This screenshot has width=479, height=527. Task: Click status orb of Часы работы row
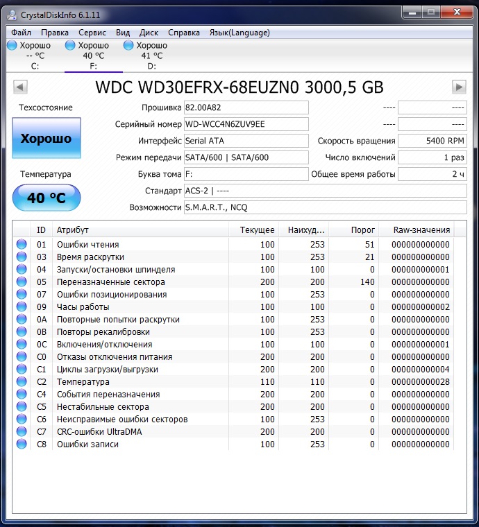[22, 306]
